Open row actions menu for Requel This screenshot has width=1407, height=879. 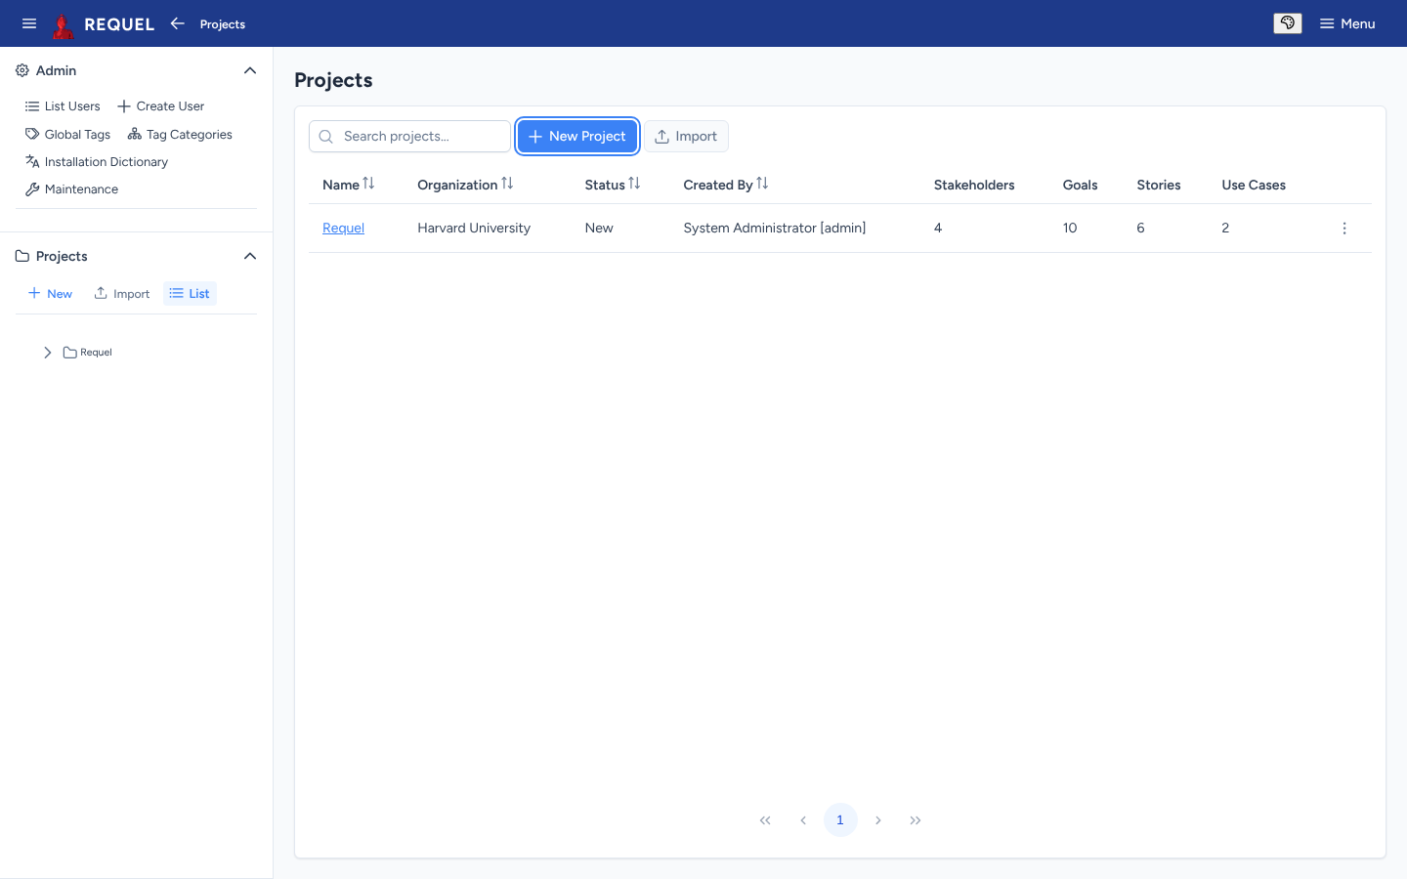pos(1344,229)
